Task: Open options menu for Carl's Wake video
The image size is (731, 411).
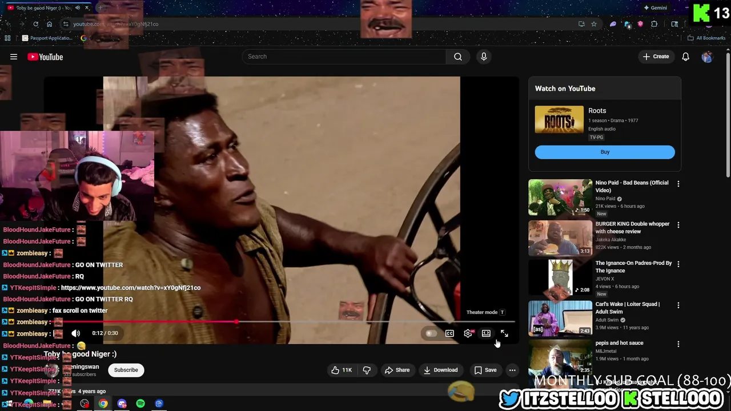Action: 678,305
